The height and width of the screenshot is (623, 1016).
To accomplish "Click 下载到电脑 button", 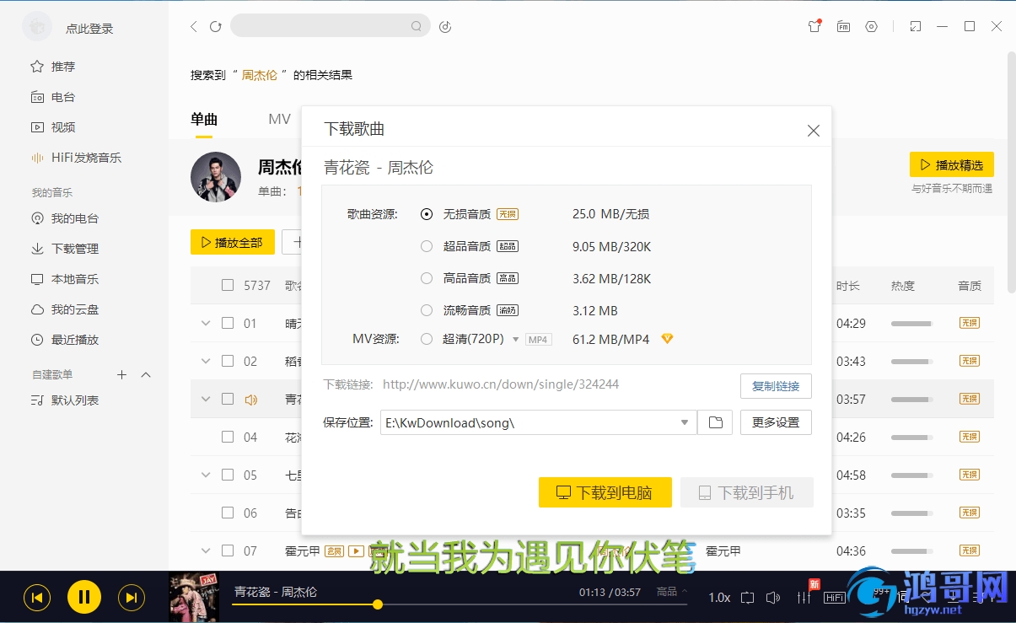I will [x=605, y=492].
